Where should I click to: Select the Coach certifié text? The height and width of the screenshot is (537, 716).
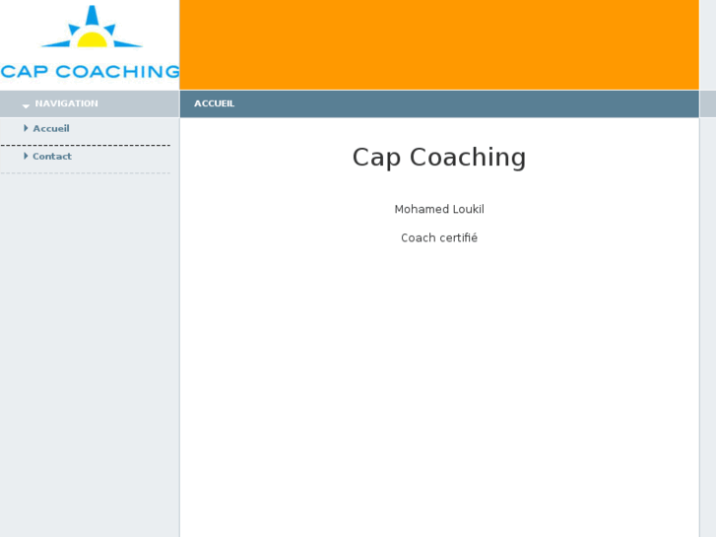point(439,237)
